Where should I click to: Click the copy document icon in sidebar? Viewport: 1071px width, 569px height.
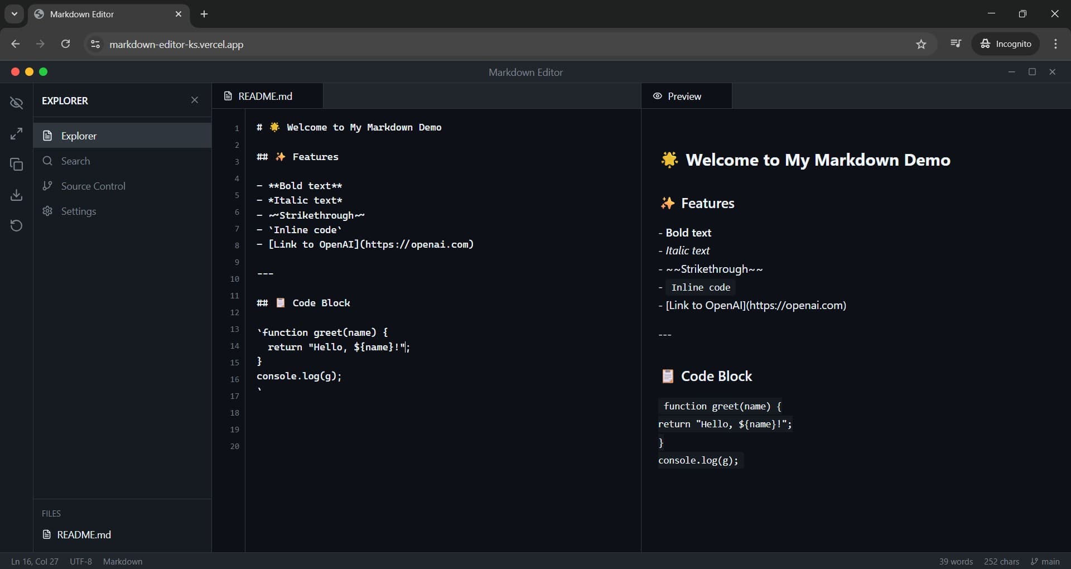pyautogui.click(x=16, y=164)
